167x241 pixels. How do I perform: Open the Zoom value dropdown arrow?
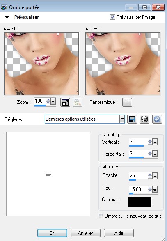coord(53,101)
